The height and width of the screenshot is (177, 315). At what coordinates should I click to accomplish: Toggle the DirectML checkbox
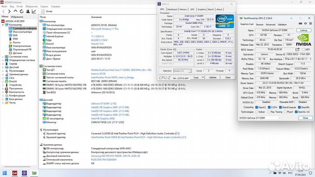[299, 107]
